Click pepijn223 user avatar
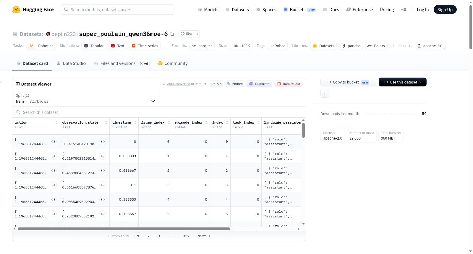 tap(48, 34)
